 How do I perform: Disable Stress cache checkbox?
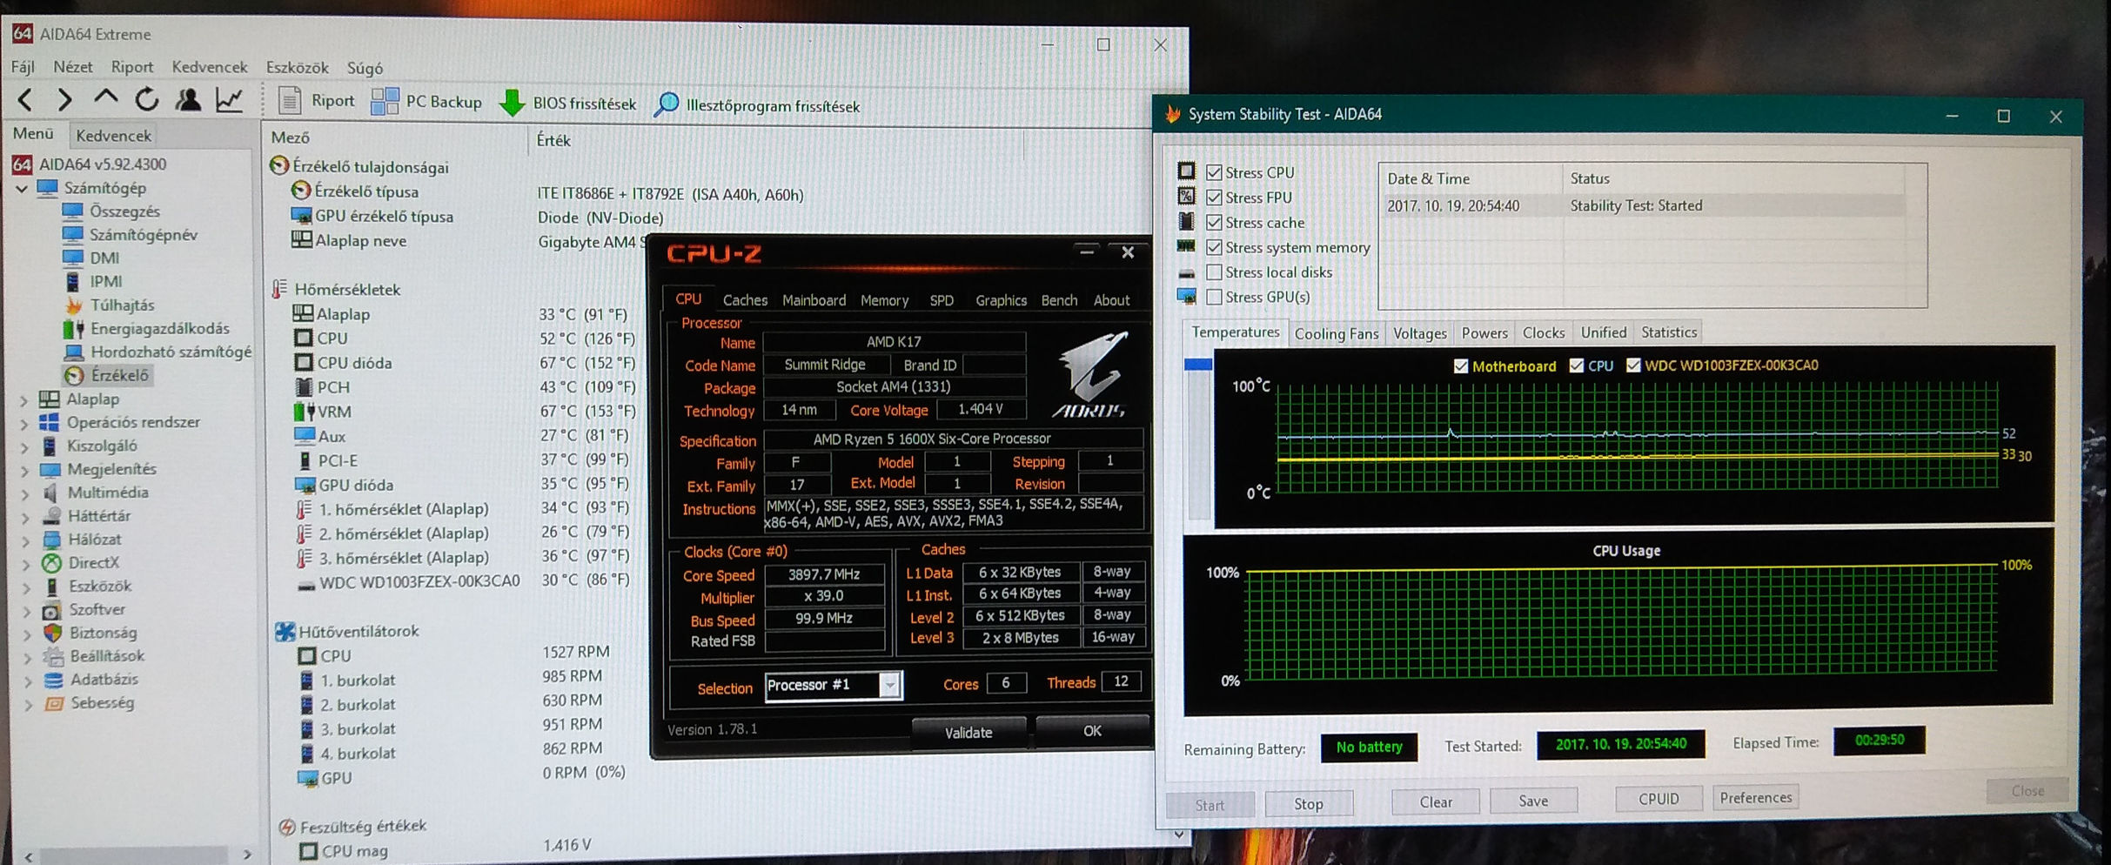[x=1214, y=223]
